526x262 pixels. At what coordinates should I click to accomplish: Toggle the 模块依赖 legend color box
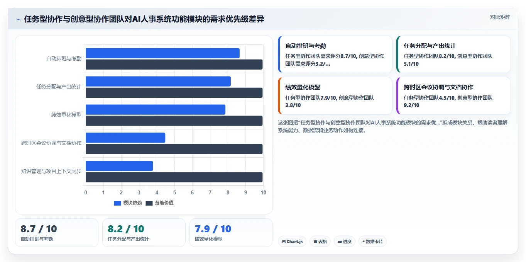point(117,203)
